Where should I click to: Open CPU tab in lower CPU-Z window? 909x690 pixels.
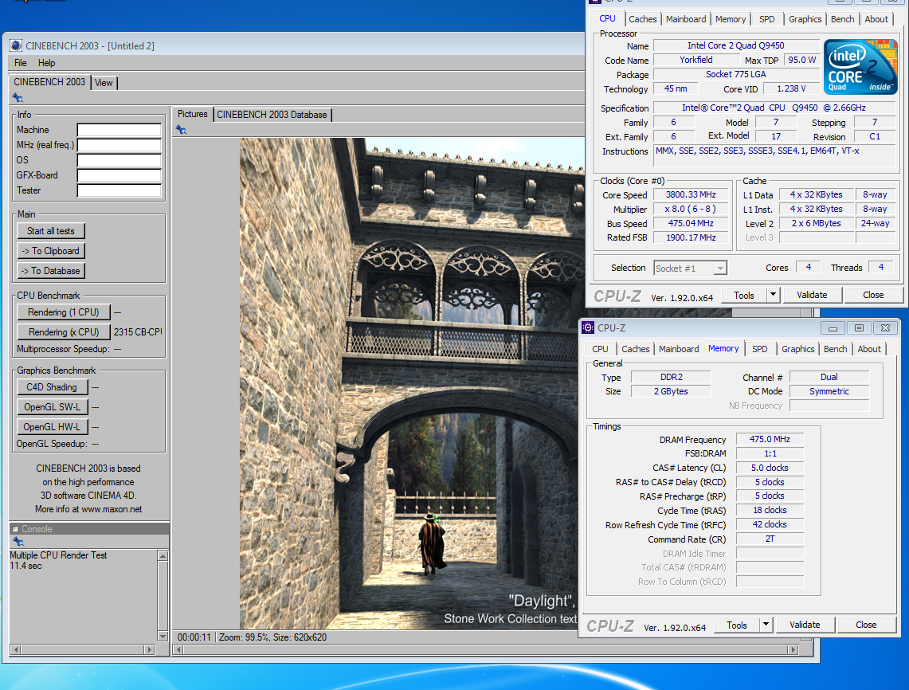pyautogui.click(x=600, y=349)
